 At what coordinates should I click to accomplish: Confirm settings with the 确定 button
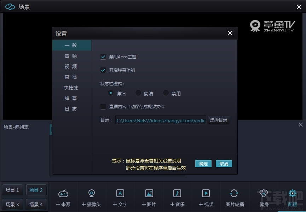tap(203, 164)
